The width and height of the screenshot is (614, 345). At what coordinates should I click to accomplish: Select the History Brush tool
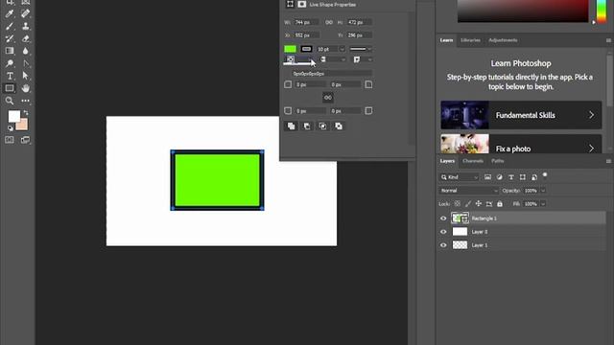point(10,38)
